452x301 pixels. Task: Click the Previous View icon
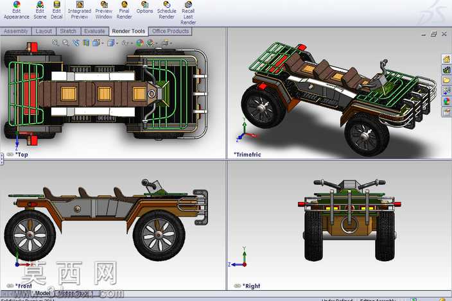click(x=76, y=43)
